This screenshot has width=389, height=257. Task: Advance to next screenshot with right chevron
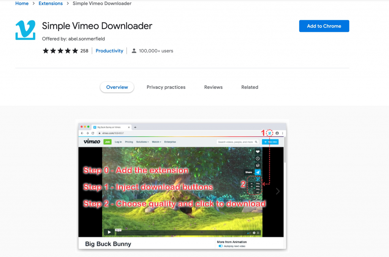click(x=278, y=191)
